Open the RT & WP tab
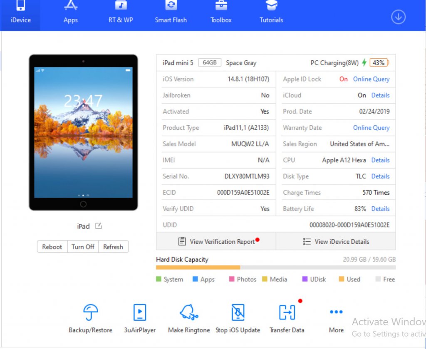Viewport: 426px width, 349px height. (x=121, y=13)
